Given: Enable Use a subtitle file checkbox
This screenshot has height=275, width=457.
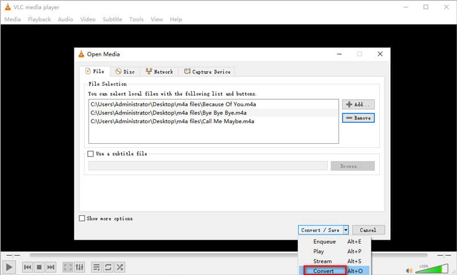Looking at the screenshot, I should coord(91,153).
